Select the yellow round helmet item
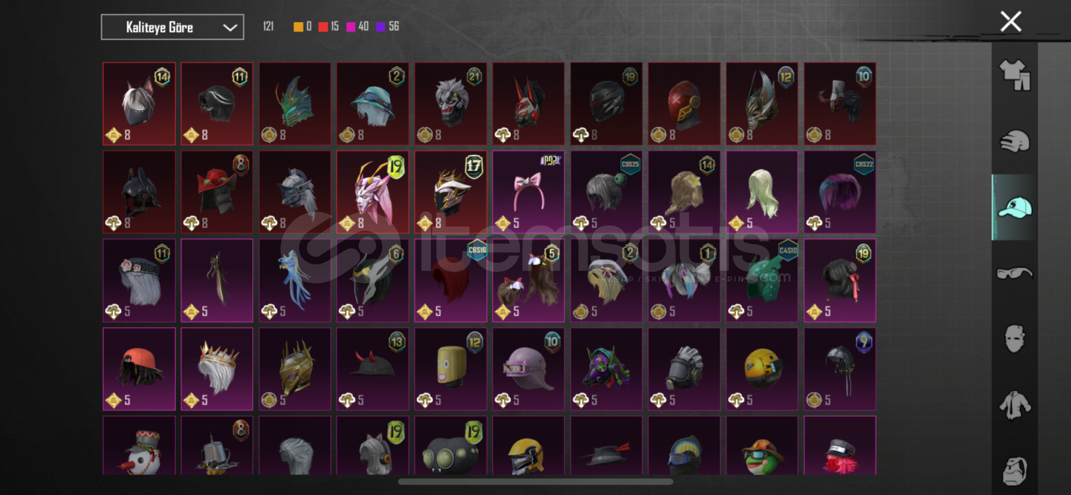The width and height of the screenshot is (1071, 495). (762, 369)
